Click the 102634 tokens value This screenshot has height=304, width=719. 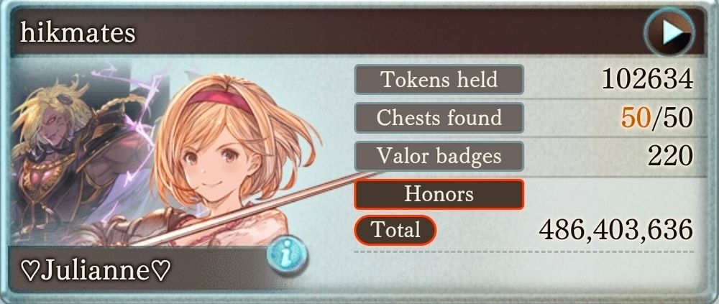[x=647, y=80]
